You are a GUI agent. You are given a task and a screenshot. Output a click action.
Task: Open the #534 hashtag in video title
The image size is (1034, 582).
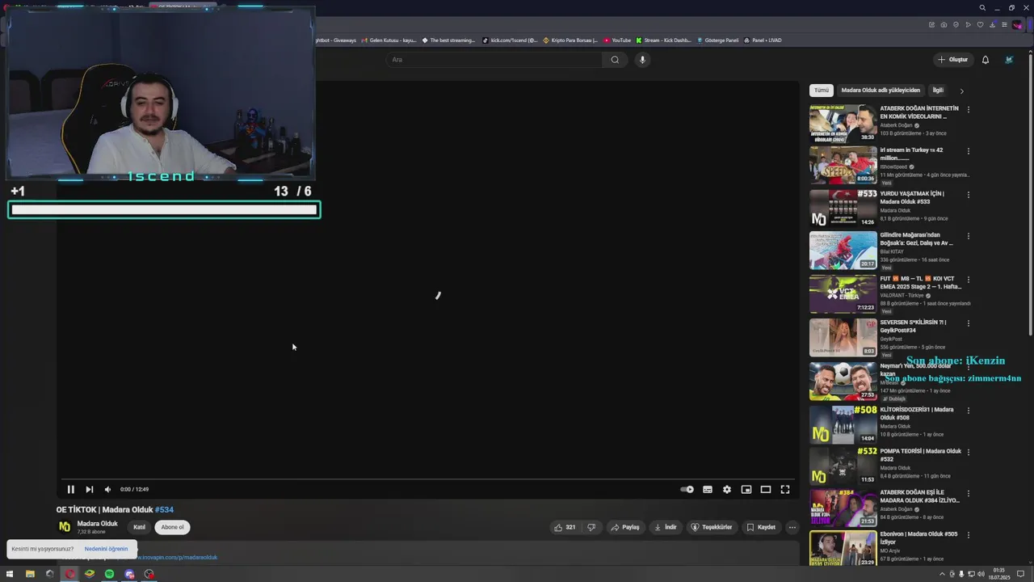[164, 510]
